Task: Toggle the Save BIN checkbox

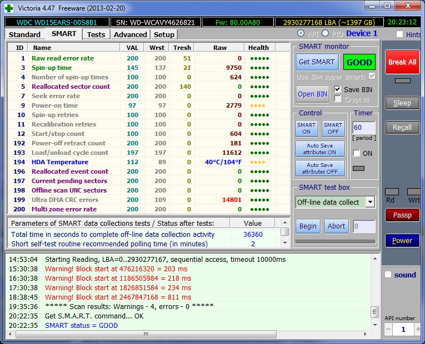Action: tap(338, 89)
